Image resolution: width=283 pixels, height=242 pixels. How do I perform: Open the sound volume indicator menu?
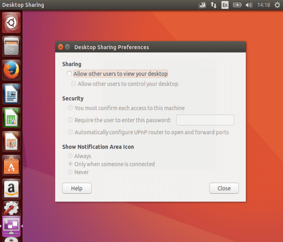click(x=249, y=5)
